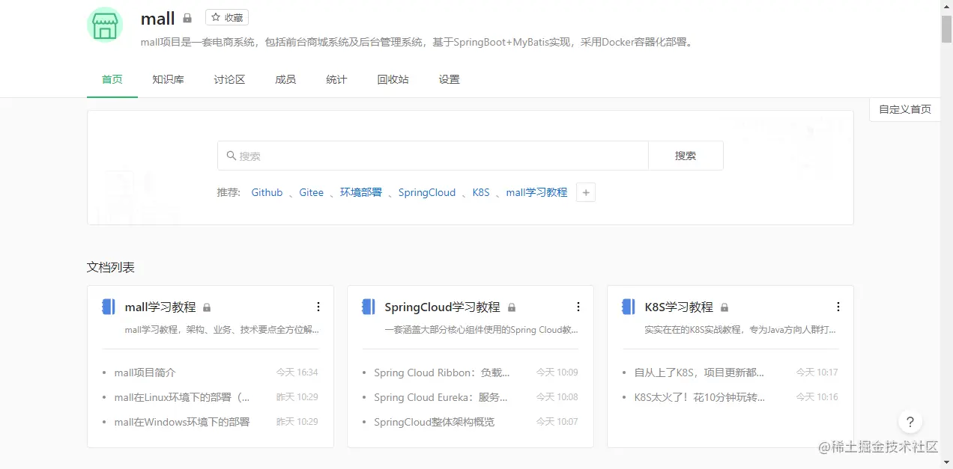953x469 pixels.
Task: Open the three-dot menu on mall学习教程 card
Action: (x=318, y=307)
